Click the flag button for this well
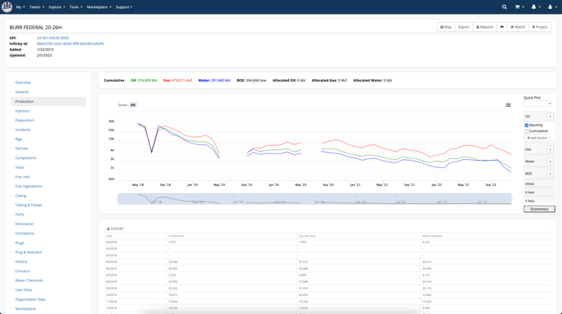 [x=502, y=27]
